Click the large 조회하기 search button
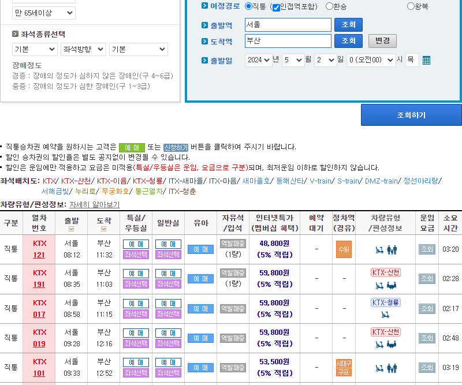 click(x=411, y=115)
